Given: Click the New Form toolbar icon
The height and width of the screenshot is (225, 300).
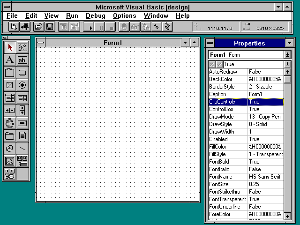Looking at the screenshot, I should (x=14, y=27).
